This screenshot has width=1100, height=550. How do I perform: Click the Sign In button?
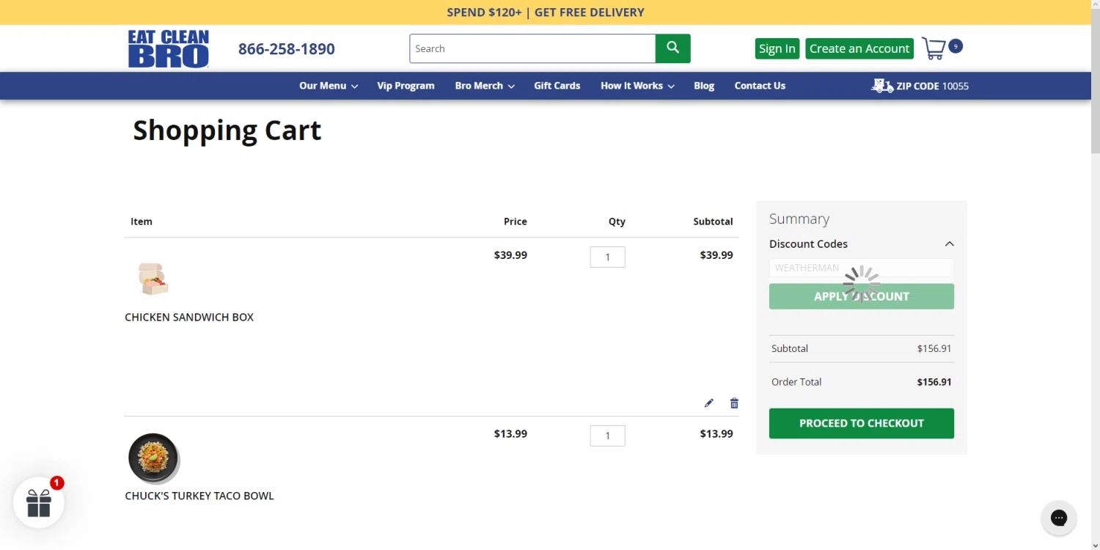(x=777, y=48)
